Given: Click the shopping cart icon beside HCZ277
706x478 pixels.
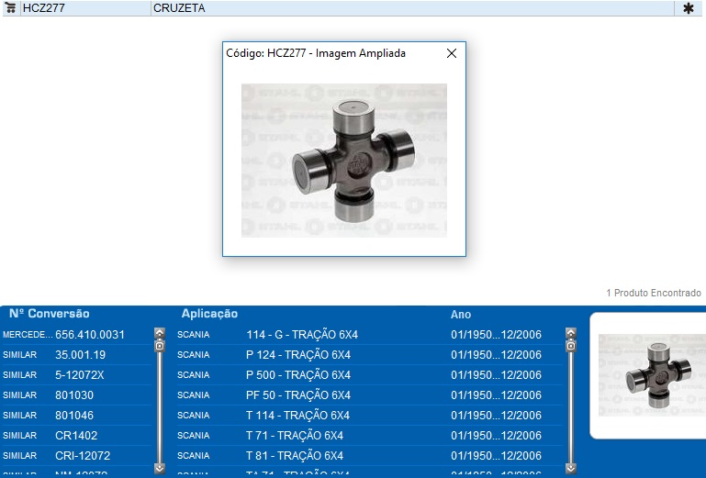Looking at the screenshot, I should [x=11, y=8].
